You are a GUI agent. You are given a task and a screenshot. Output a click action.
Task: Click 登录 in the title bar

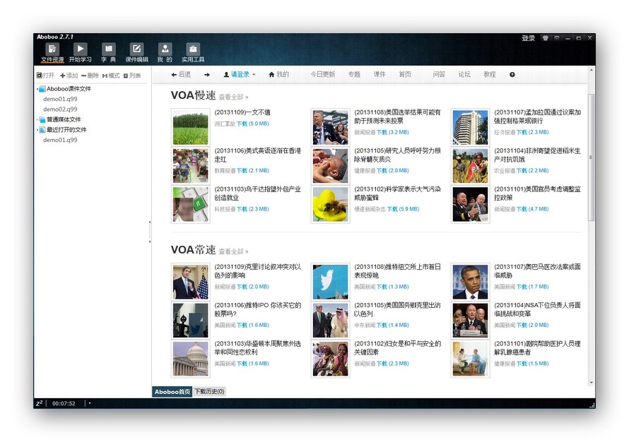[x=529, y=38]
